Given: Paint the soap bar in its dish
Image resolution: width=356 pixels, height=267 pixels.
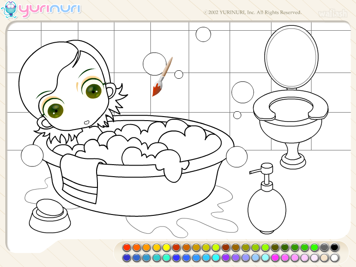Looking at the screenshot, I should [x=50, y=207].
